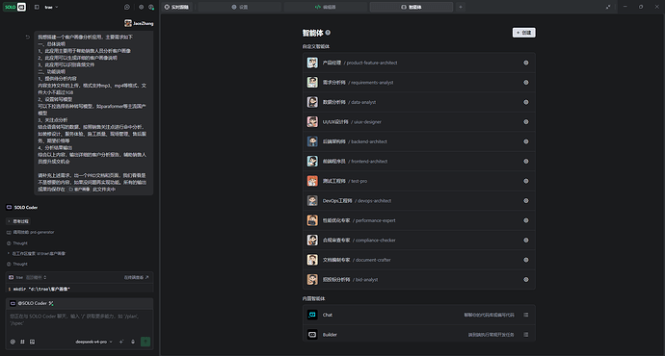Click the image attach icon in chat input

point(32,342)
